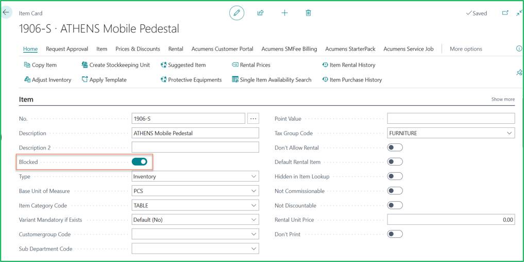
Task: Open Acumens StarterPack menu
Action: pyautogui.click(x=350, y=49)
